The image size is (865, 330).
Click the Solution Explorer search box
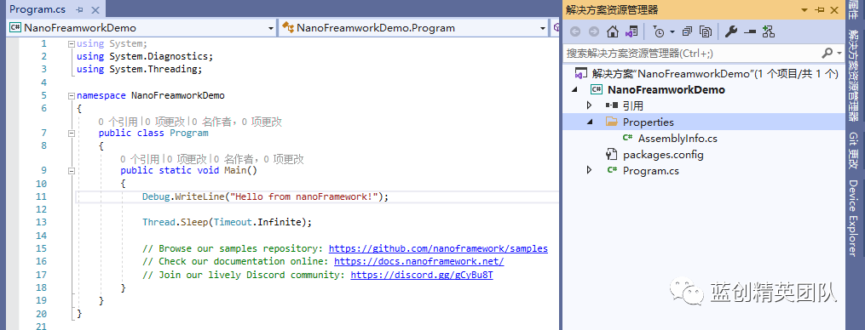693,54
